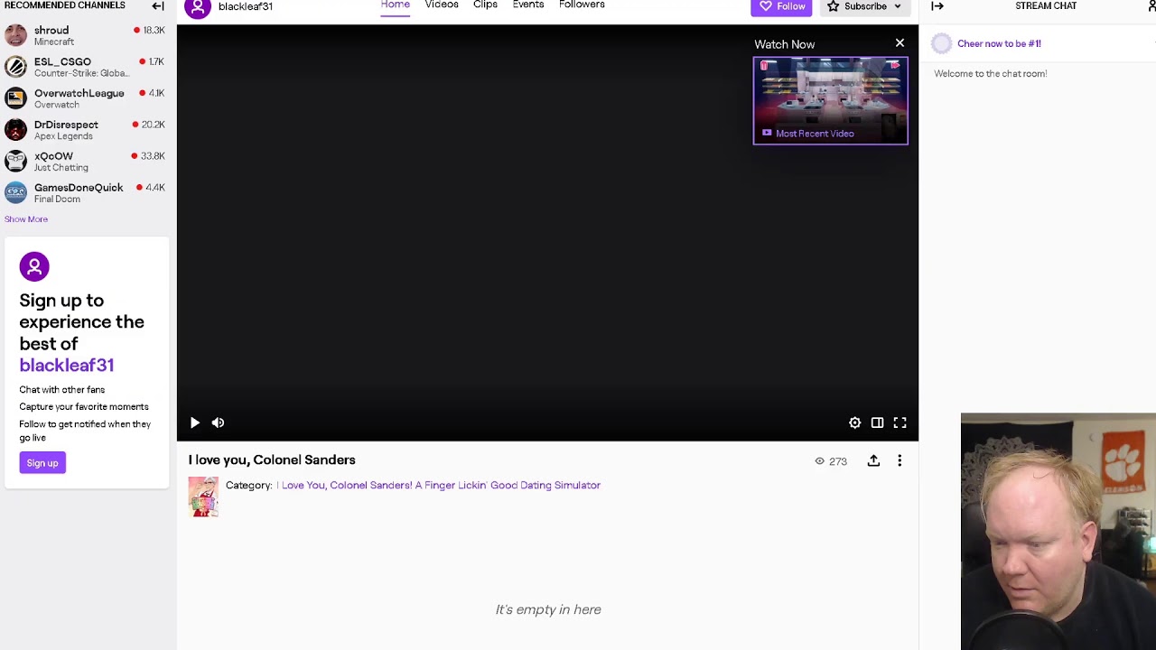Open the Colonel Sanders dating simulator category link
The image size is (1156, 650).
pos(439,486)
